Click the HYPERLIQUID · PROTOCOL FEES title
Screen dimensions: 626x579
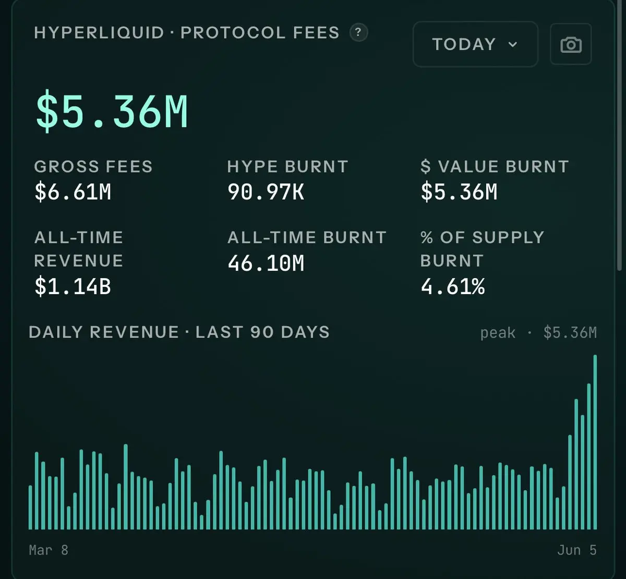(187, 32)
